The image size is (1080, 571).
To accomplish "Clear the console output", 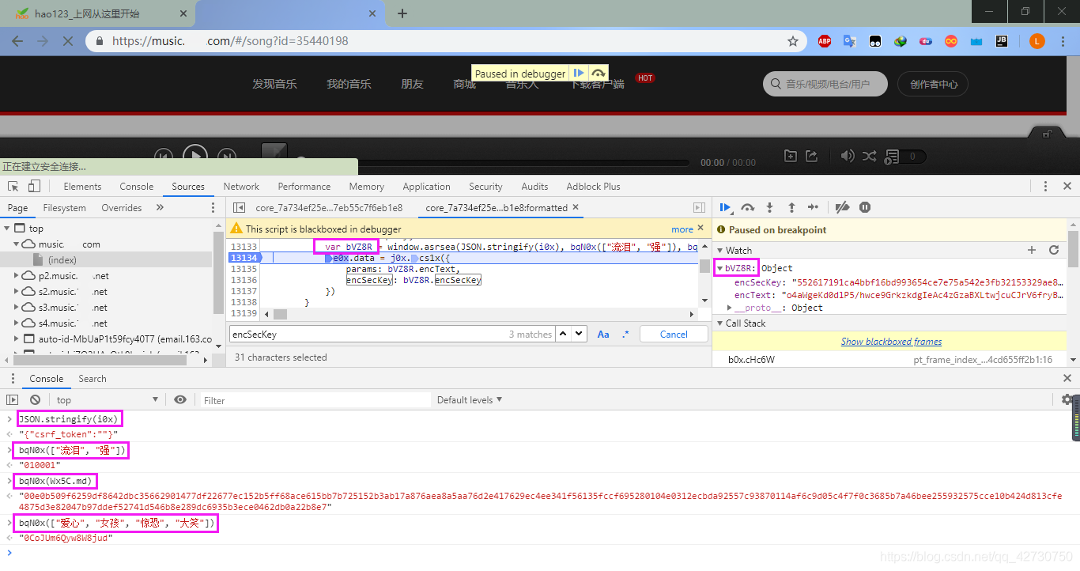I will coord(35,400).
